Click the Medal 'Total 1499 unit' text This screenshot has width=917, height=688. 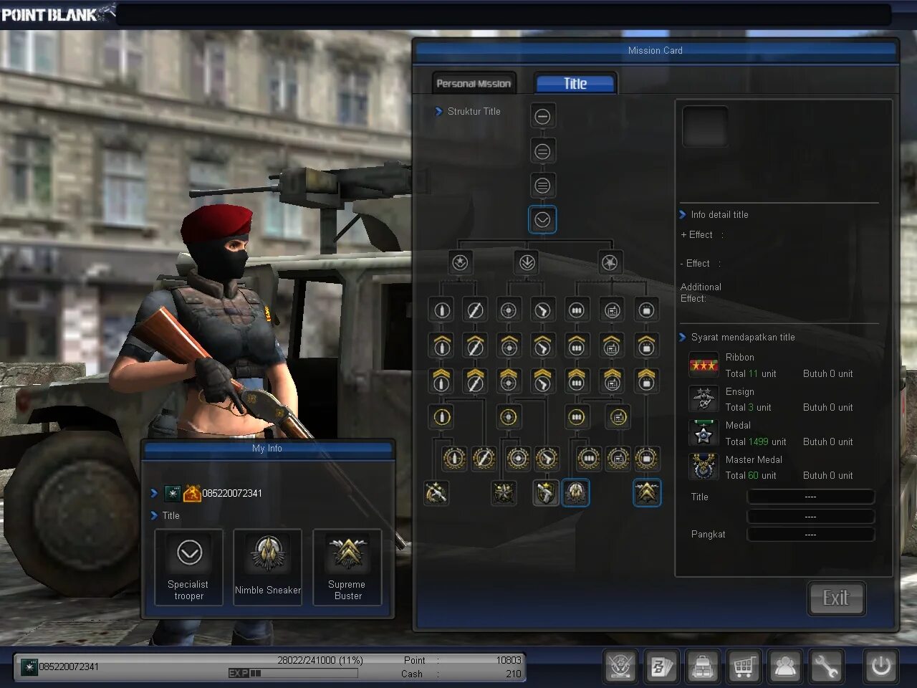tap(755, 441)
